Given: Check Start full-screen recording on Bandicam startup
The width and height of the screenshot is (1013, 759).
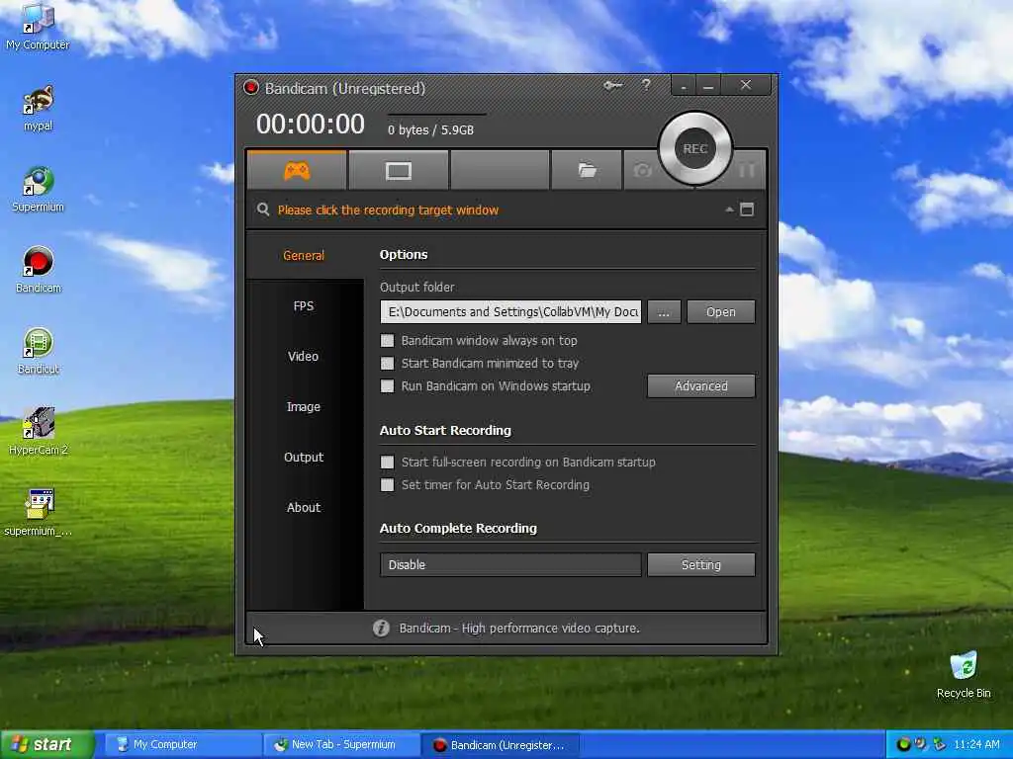Looking at the screenshot, I should click(x=387, y=463).
